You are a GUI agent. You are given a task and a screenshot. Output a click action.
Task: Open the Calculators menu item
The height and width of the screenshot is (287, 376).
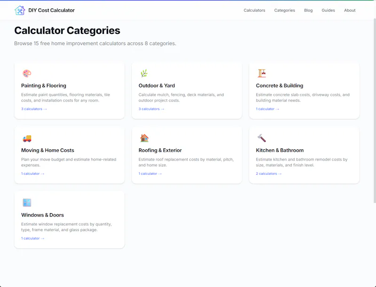[254, 10]
